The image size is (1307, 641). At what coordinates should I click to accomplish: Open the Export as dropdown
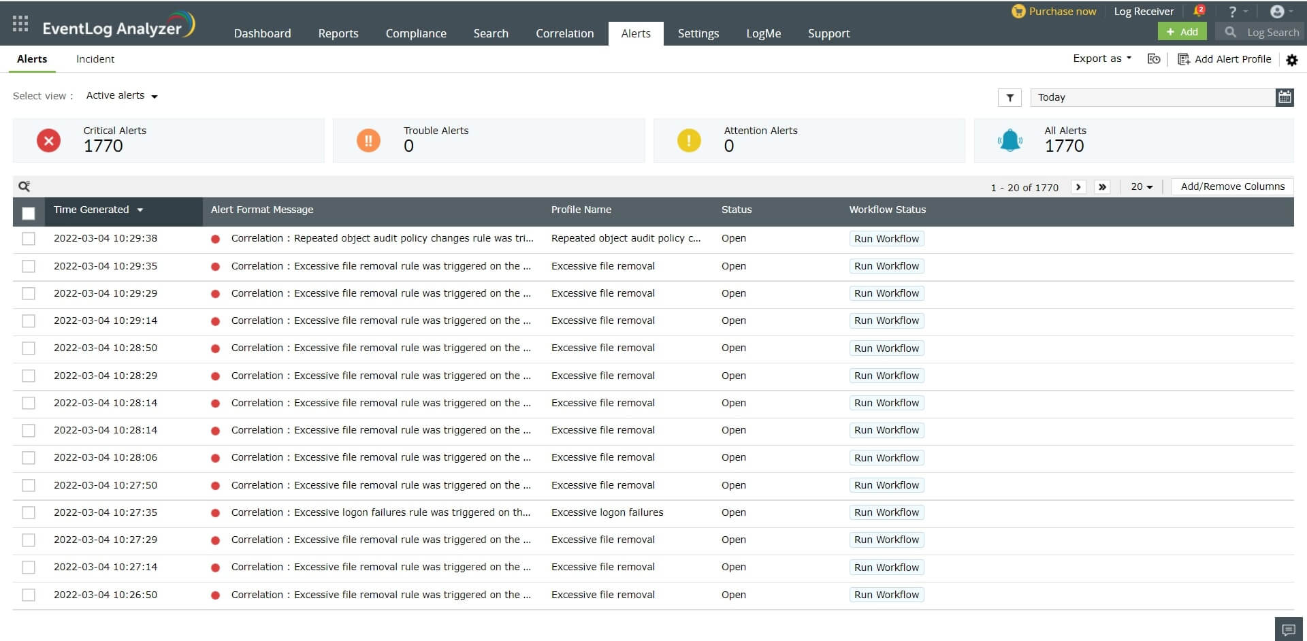pos(1101,59)
